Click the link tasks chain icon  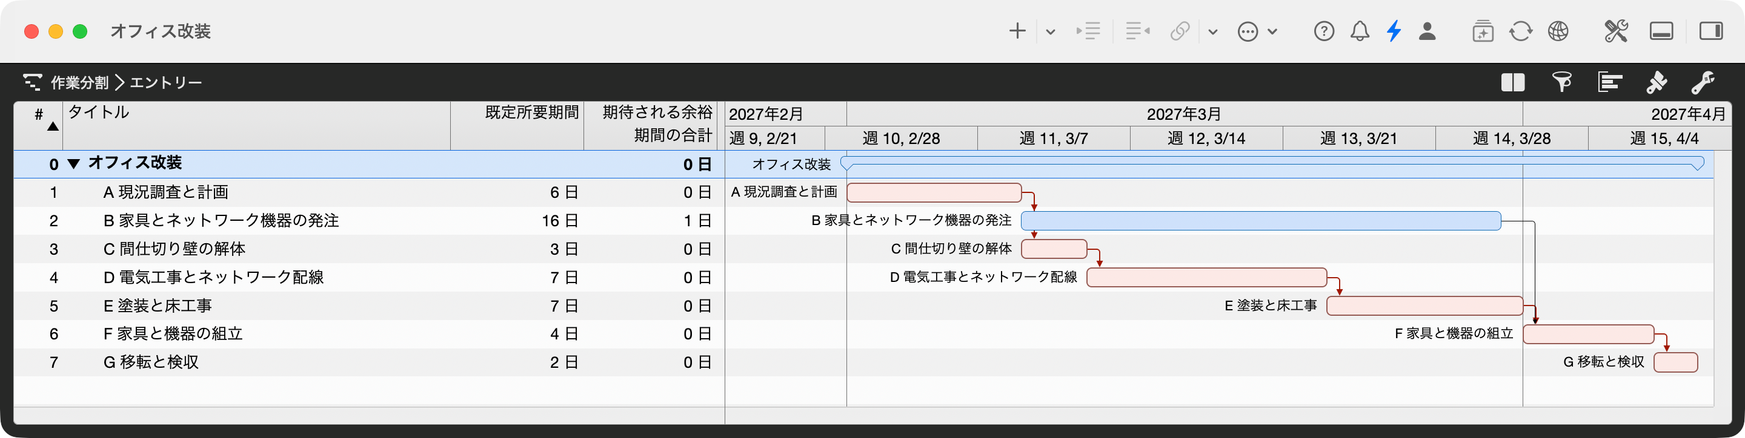pyautogui.click(x=1180, y=31)
